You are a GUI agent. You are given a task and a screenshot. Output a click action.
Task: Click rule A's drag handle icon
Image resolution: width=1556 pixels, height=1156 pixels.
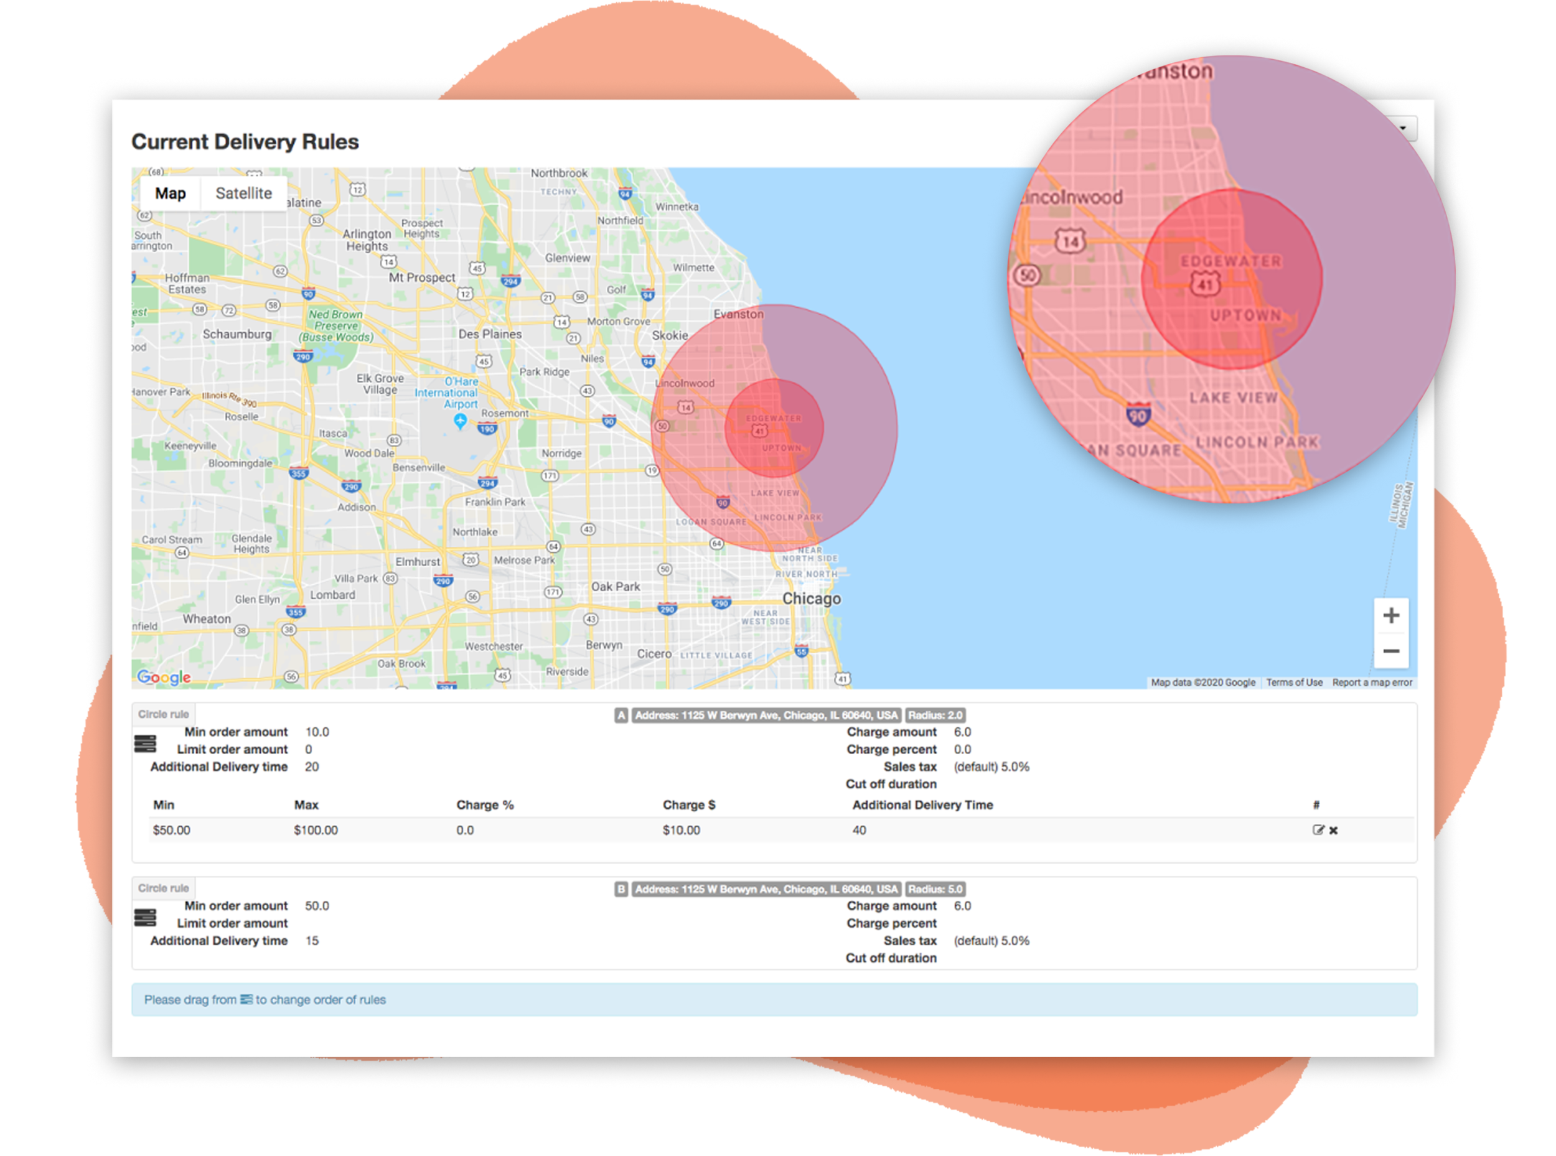[145, 743]
